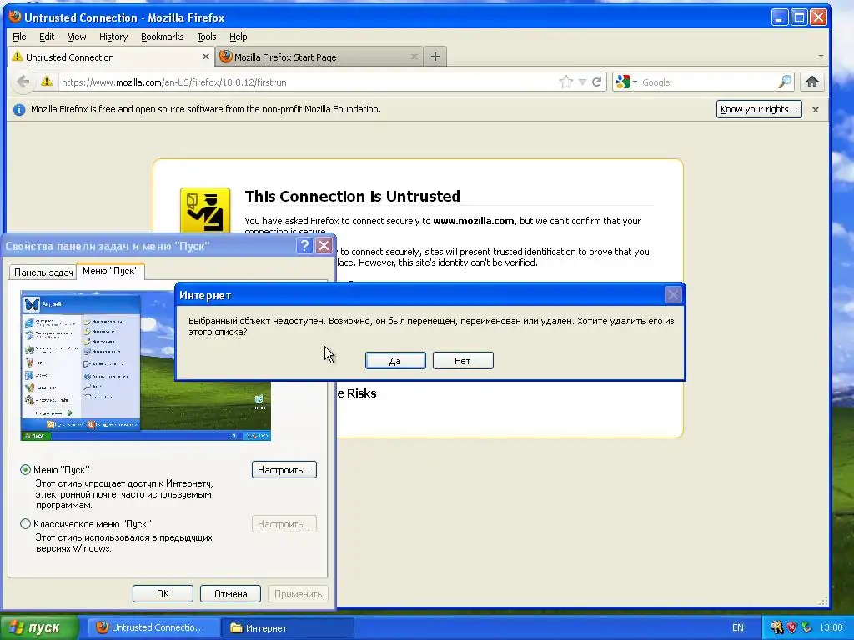Select the Меню "Пуск" radio button

(25, 469)
